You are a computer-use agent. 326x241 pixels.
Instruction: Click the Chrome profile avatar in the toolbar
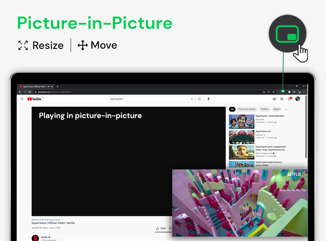pyautogui.click(x=299, y=92)
